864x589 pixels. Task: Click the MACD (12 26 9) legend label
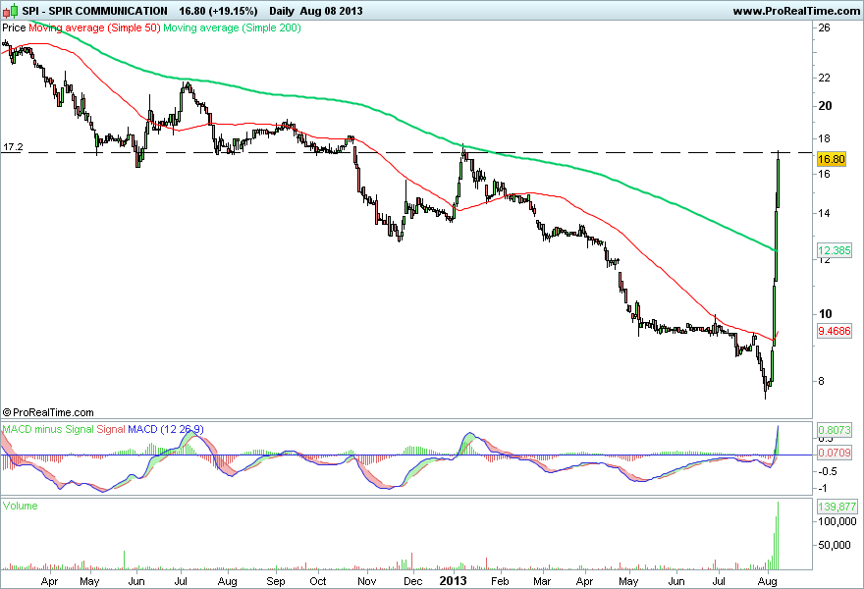[x=165, y=429]
